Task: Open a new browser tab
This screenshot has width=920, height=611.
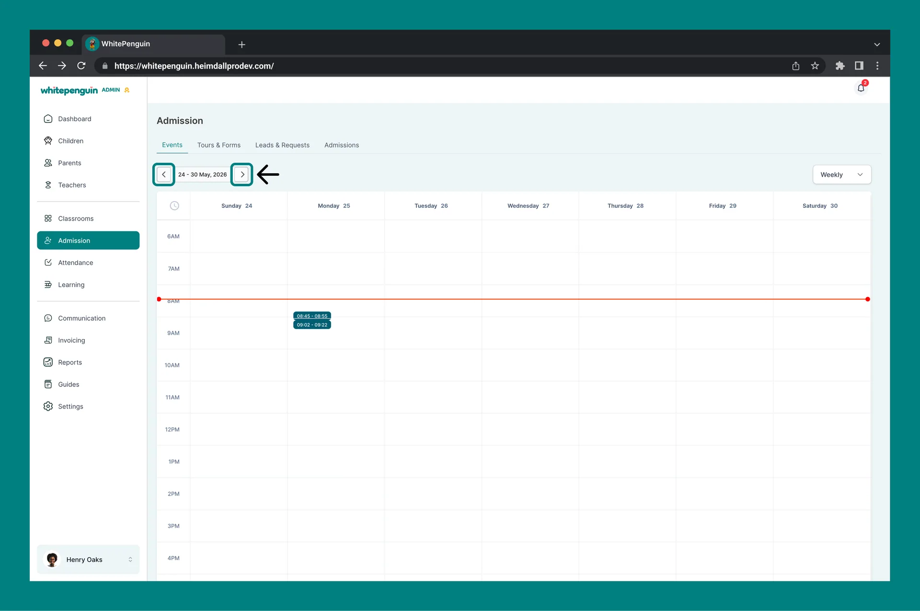Action: [242, 45]
